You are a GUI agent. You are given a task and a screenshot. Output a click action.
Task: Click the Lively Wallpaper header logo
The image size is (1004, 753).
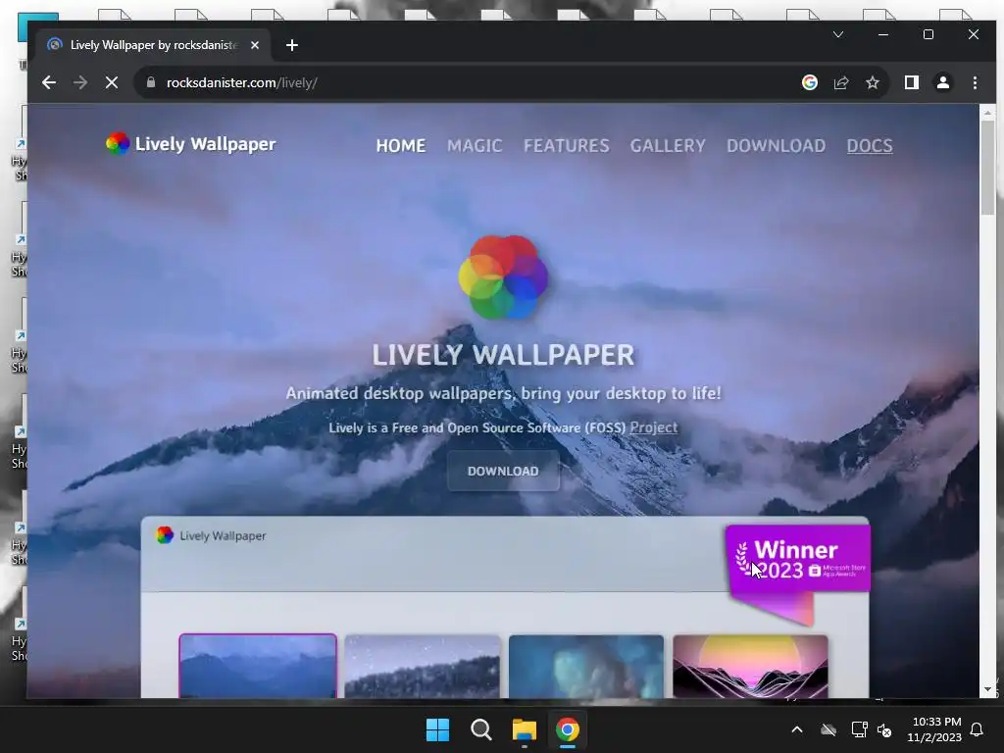[191, 144]
